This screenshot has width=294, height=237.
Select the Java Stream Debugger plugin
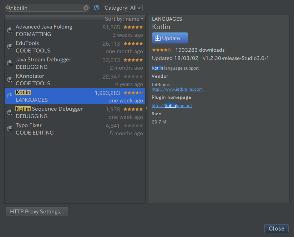75,63
